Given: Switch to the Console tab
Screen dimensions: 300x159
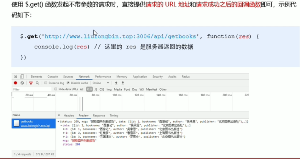Looking at the screenshot, I should [53, 77].
